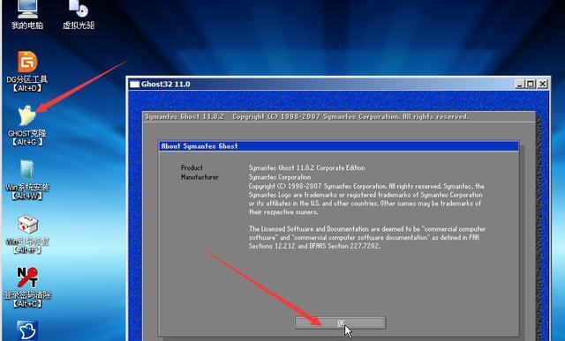Open the NT login password clear icon
Image resolution: width=565 pixels, height=341 pixels.
click(27, 277)
